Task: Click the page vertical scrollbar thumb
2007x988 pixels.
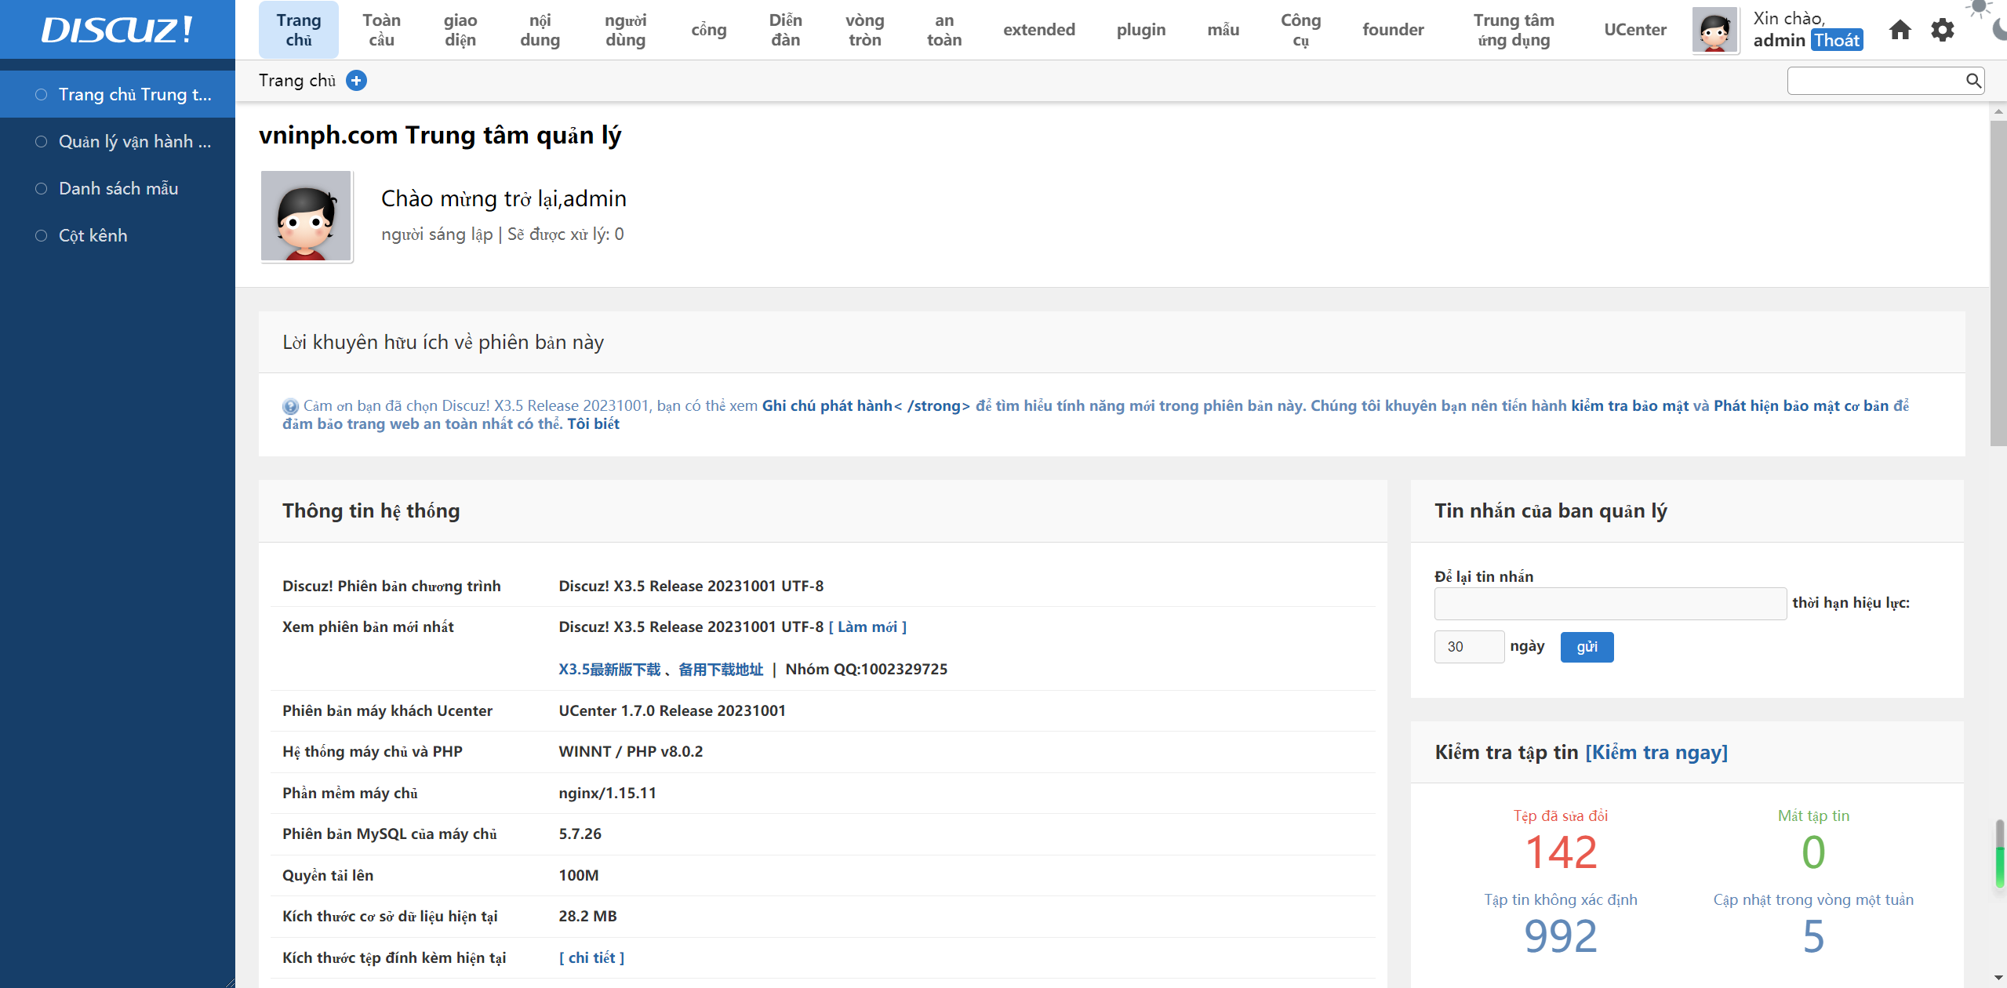Action: (x=1998, y=282)
